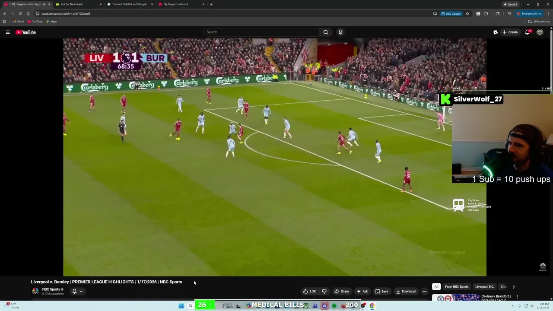Open options for the Chelsea v. Brentford video
Viewport: 553px width, 311px height.
click(x=517, y=297)
